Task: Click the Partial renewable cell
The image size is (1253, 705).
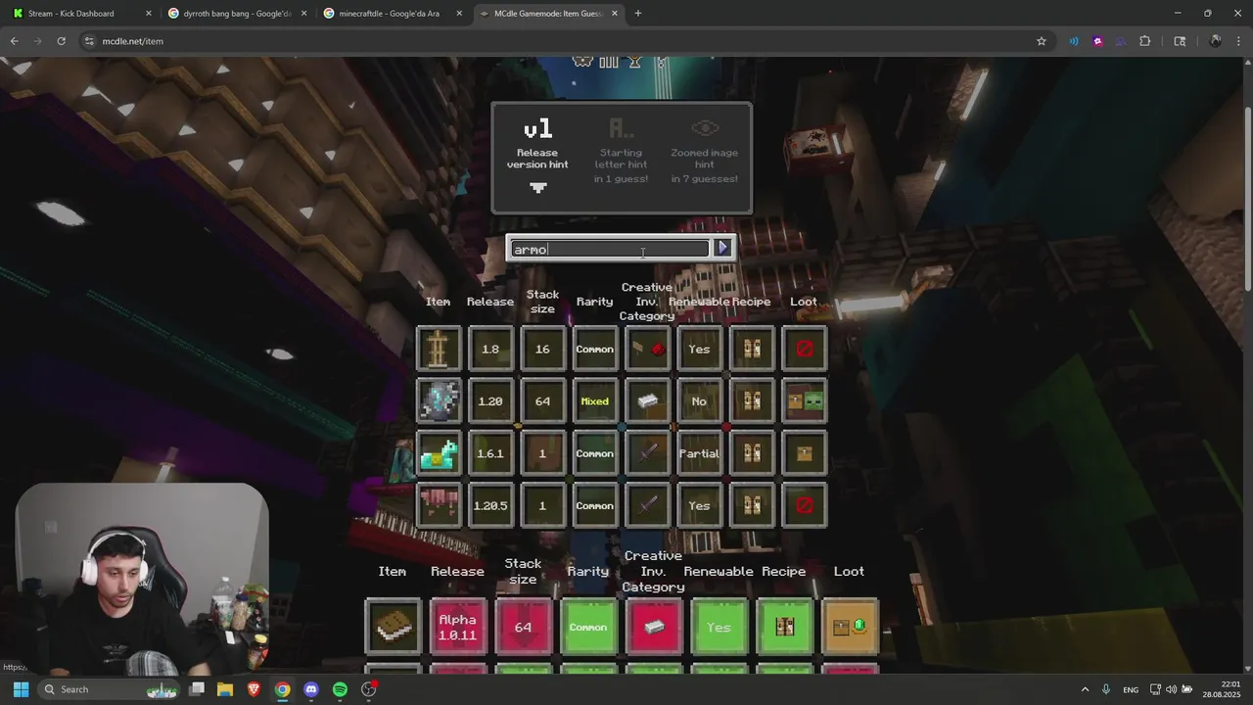Action: (x=699, y=453)
